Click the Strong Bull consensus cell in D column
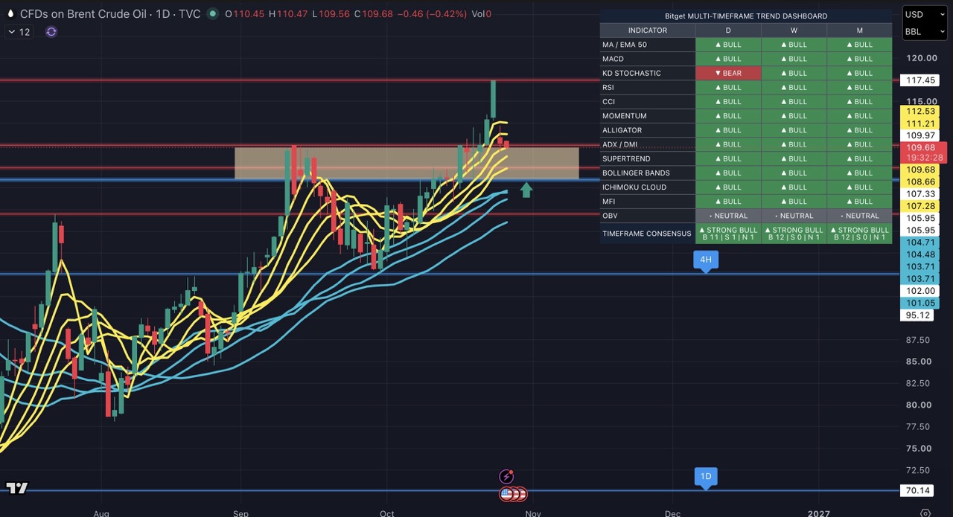Viewport: 953px width, 517px height. [x=728, y=234]
